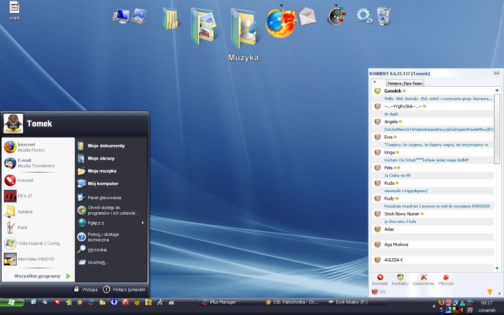The height and width of the screenshot is (315, 504).
Task: Click the GG status button
Action: (x=379, y=292)
